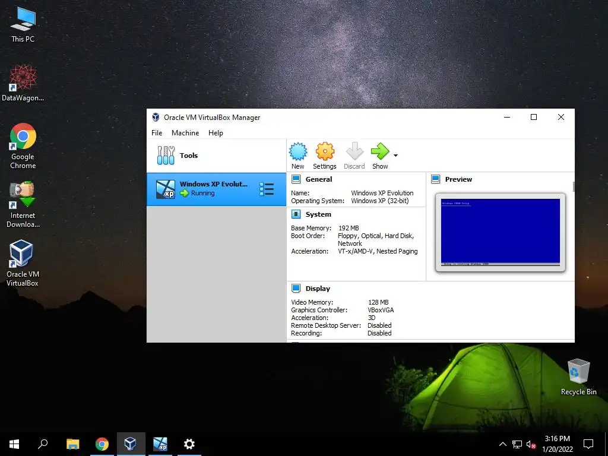Open the Recycle Bin desktop icon
This screenshot has width=608, height=456.
pos(578,377)
